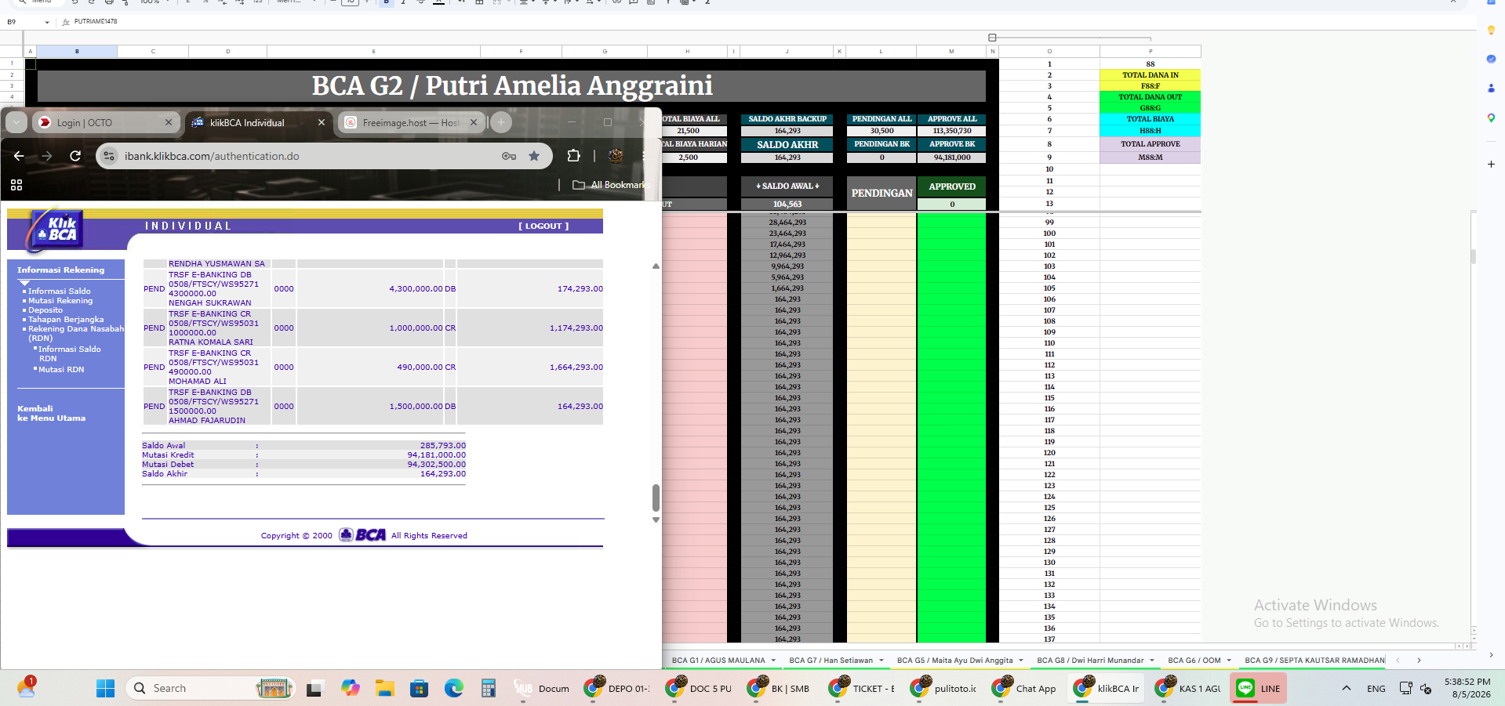Open the saved password key icon
1505x706 pixels.
pos(509,156)
